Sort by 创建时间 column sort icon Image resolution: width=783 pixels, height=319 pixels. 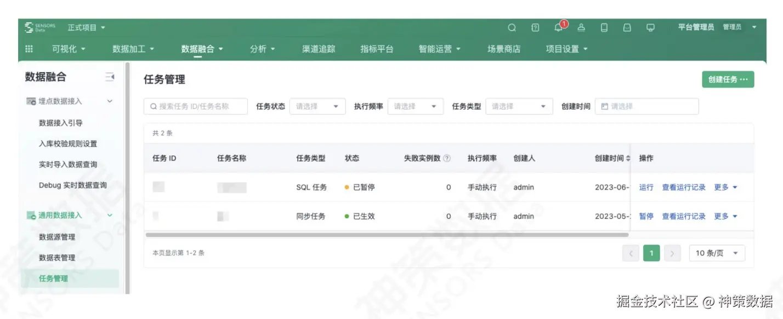628,158
